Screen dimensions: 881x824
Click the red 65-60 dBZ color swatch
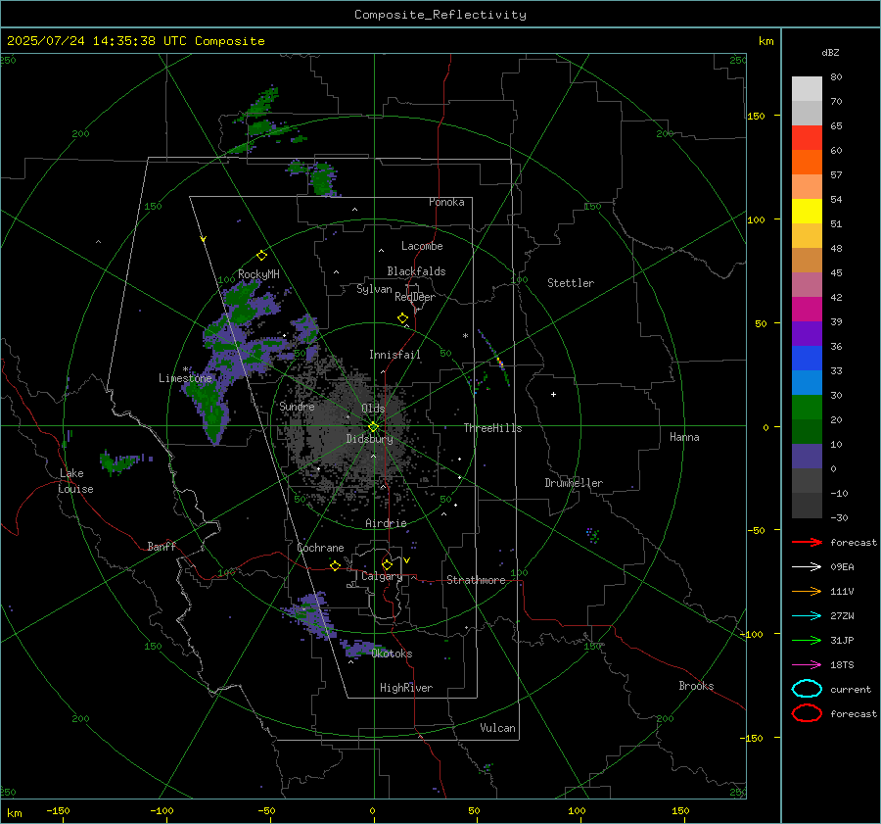pos(807,137)
